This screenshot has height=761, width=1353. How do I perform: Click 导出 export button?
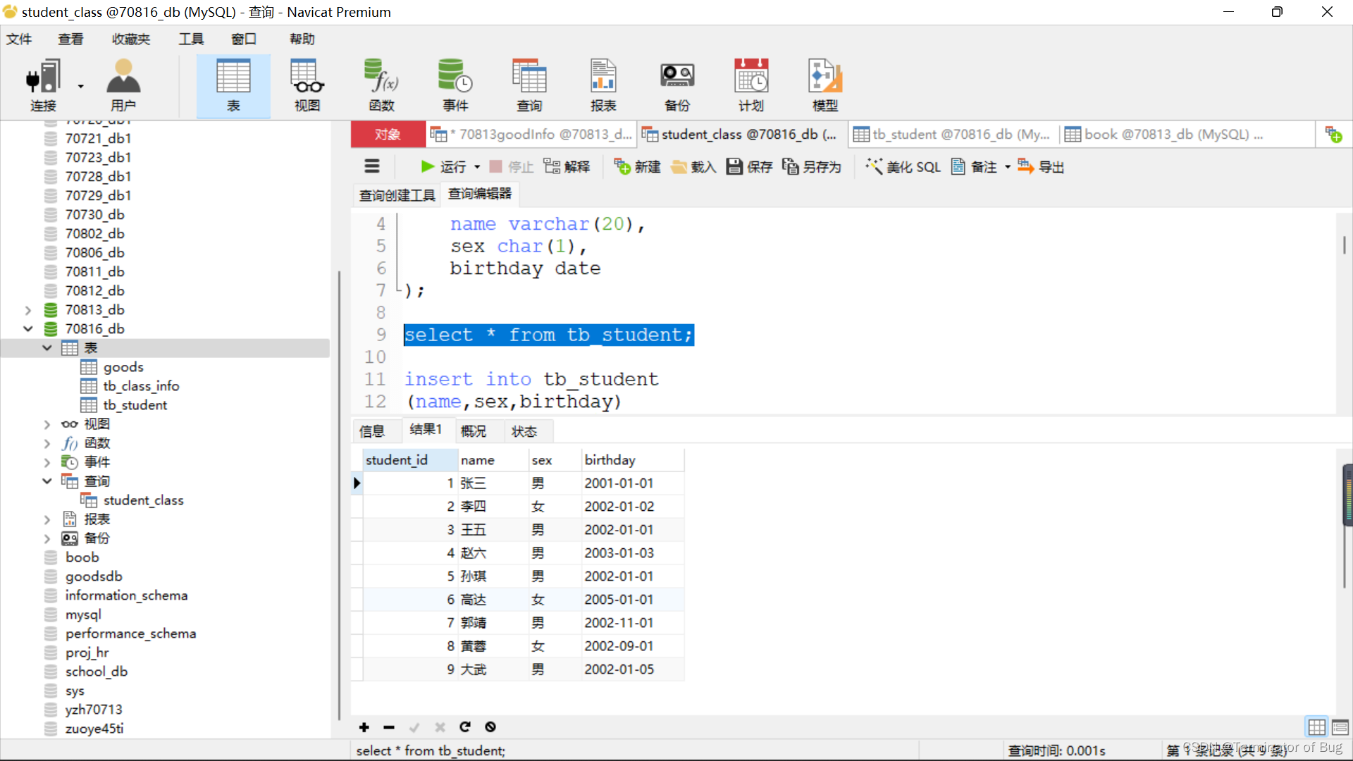pos(1041,166)
